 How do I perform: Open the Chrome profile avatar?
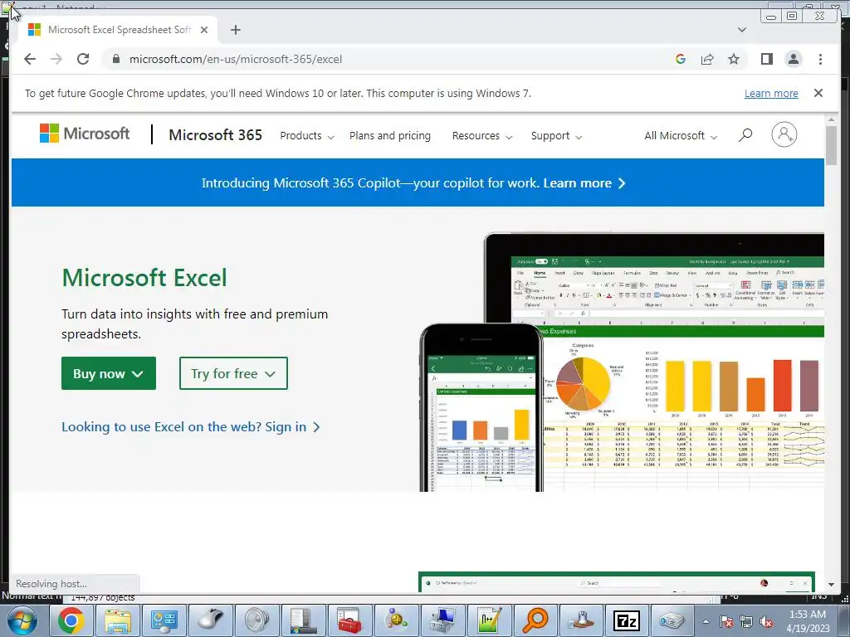[x=794, y=59]
